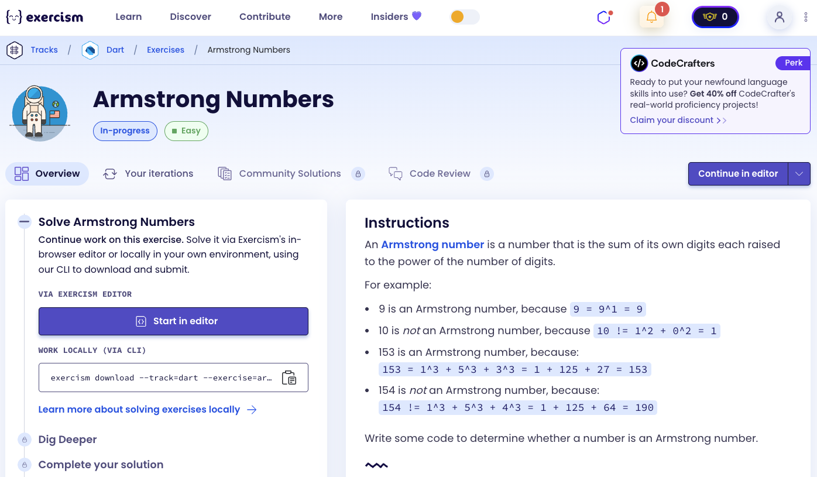This screenshot has width=817, height=477.
Task: Collapse the Solve Armstrong Numbers section
Action: 24,222
